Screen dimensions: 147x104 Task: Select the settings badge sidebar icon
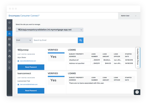click(x=9, y=56)
